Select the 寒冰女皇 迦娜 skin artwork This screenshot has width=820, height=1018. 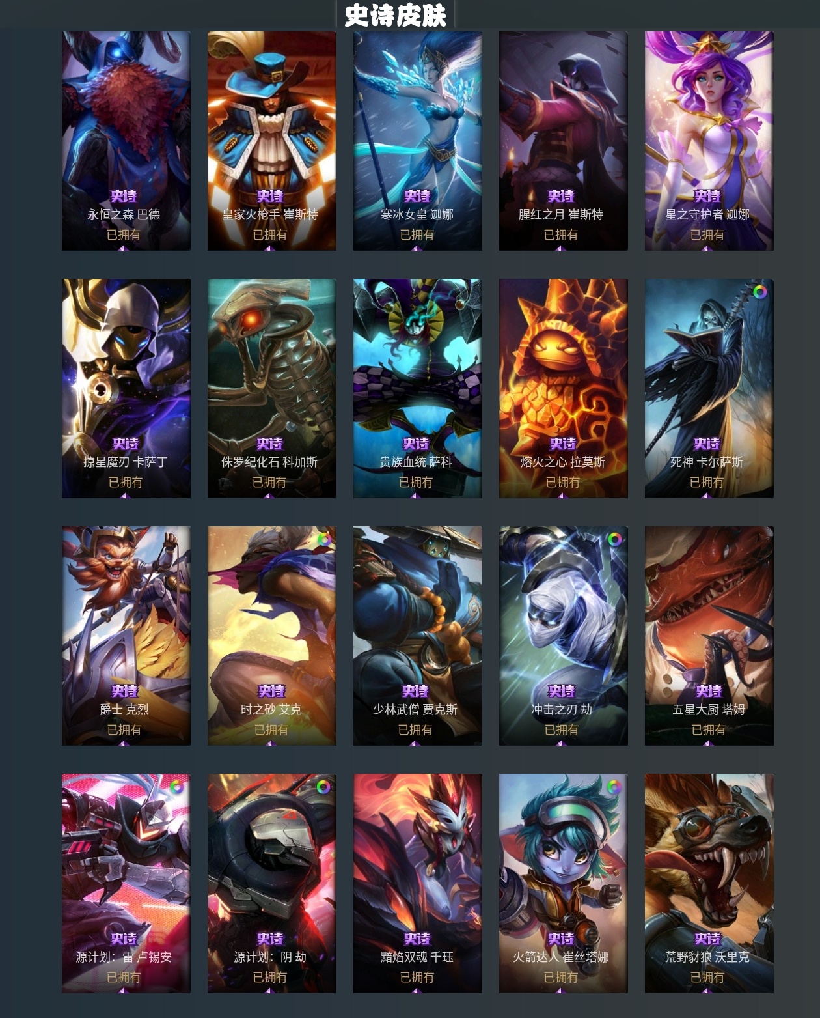(x=418, y=141)
